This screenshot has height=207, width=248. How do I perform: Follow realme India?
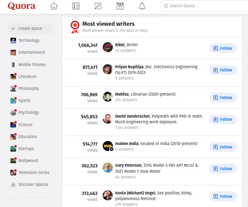click(x=223, y=147)
